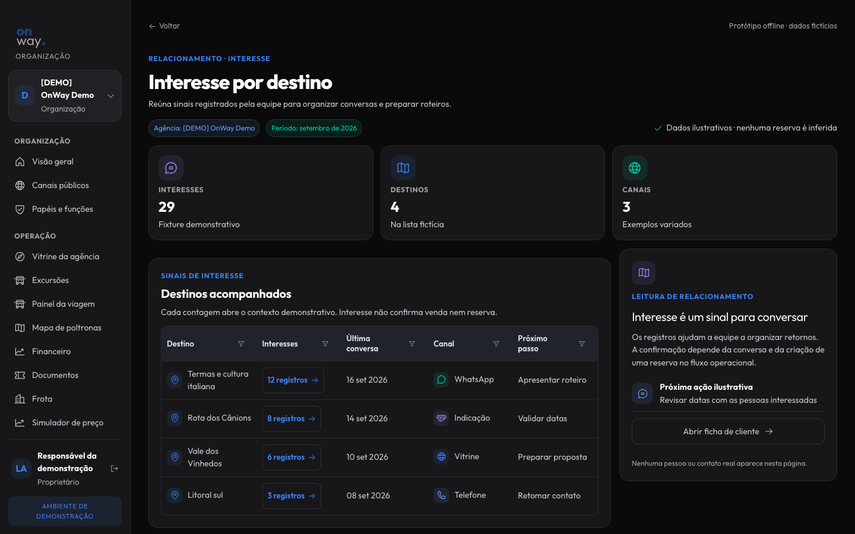Open Papéis e funções
This screenshot has height=534, width=855.
pyautogui.click(x=65, y=209)
